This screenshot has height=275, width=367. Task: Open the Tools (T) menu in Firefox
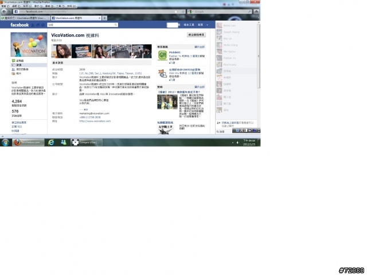(x=60, y=6)
